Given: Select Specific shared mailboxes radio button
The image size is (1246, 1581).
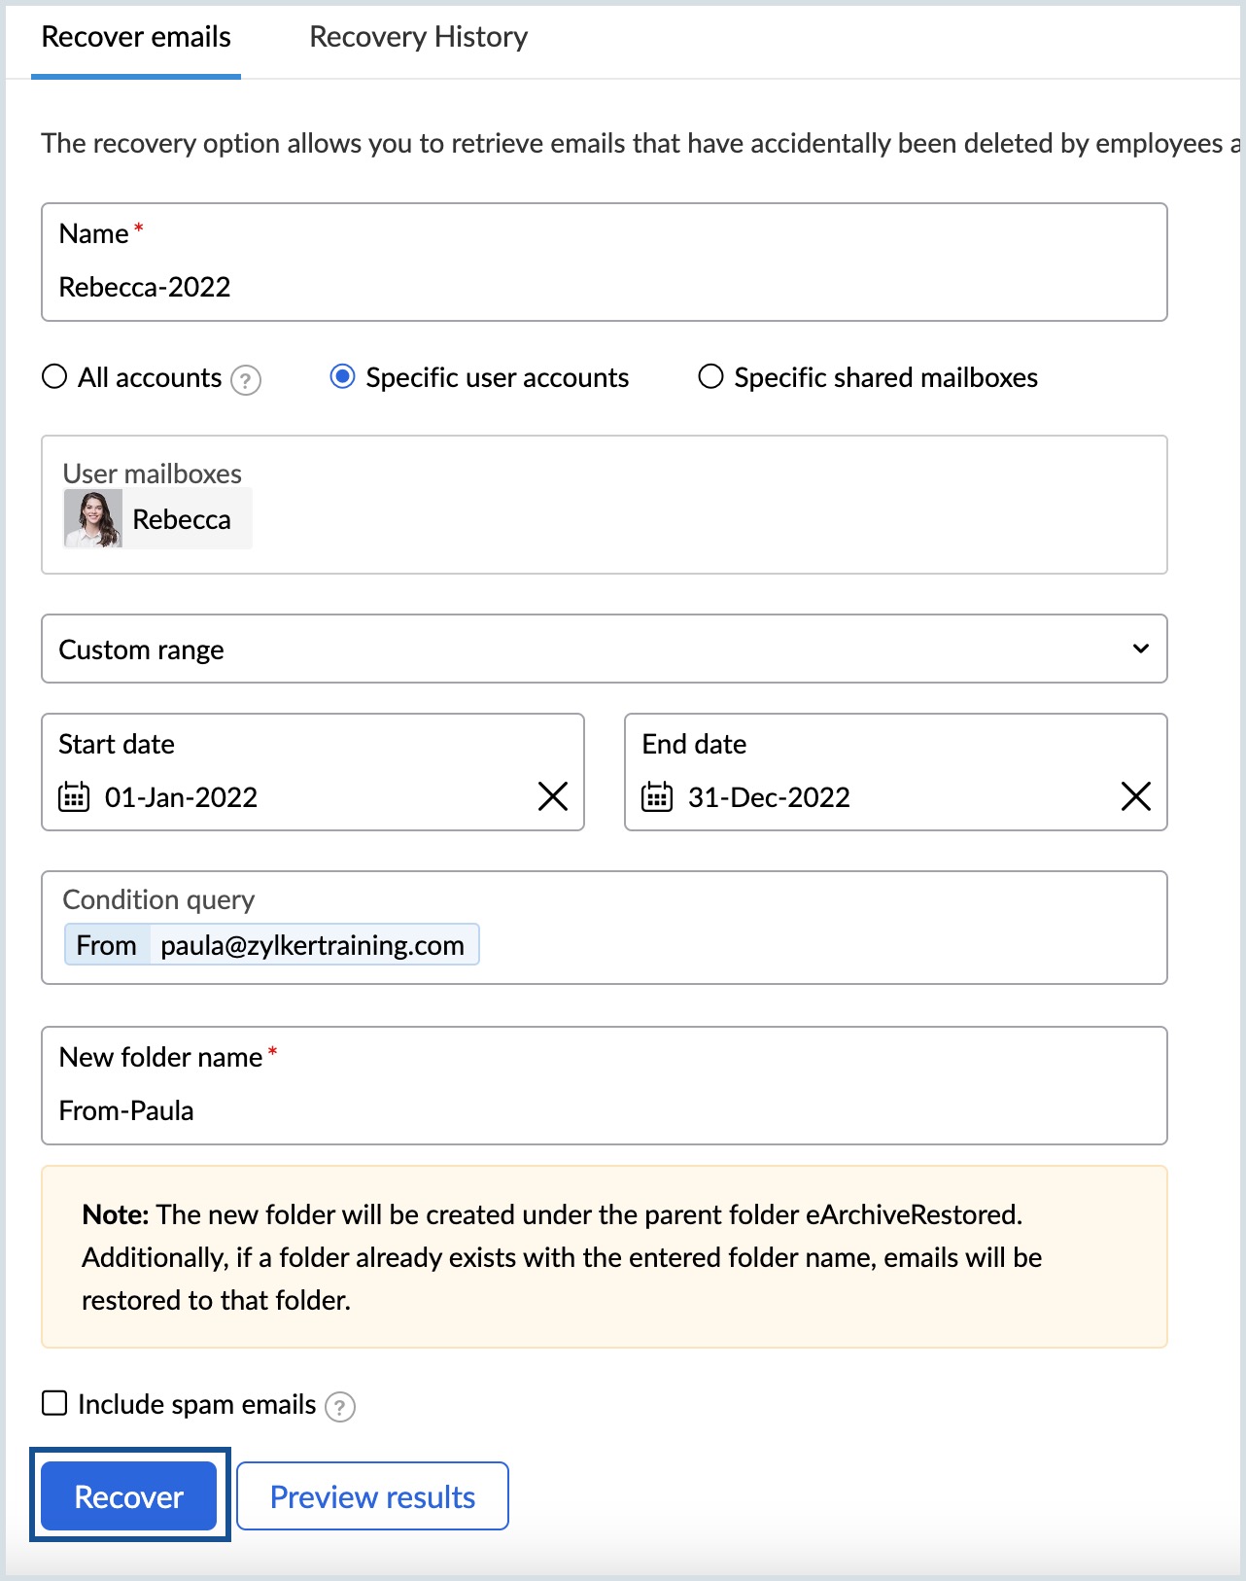Looking at the screenshot, I should coord(710,376).
